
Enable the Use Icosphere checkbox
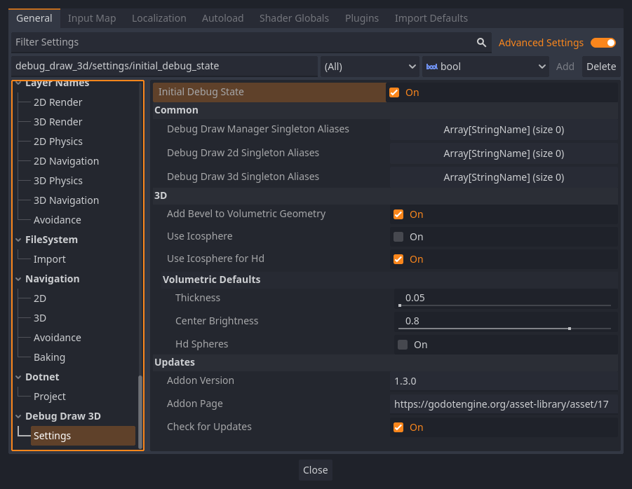click(398, 237)
